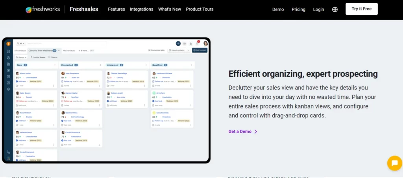Click the Try it Free button
Screen dimensions: 403x178
pyautogui.click(x=362, y=9)
